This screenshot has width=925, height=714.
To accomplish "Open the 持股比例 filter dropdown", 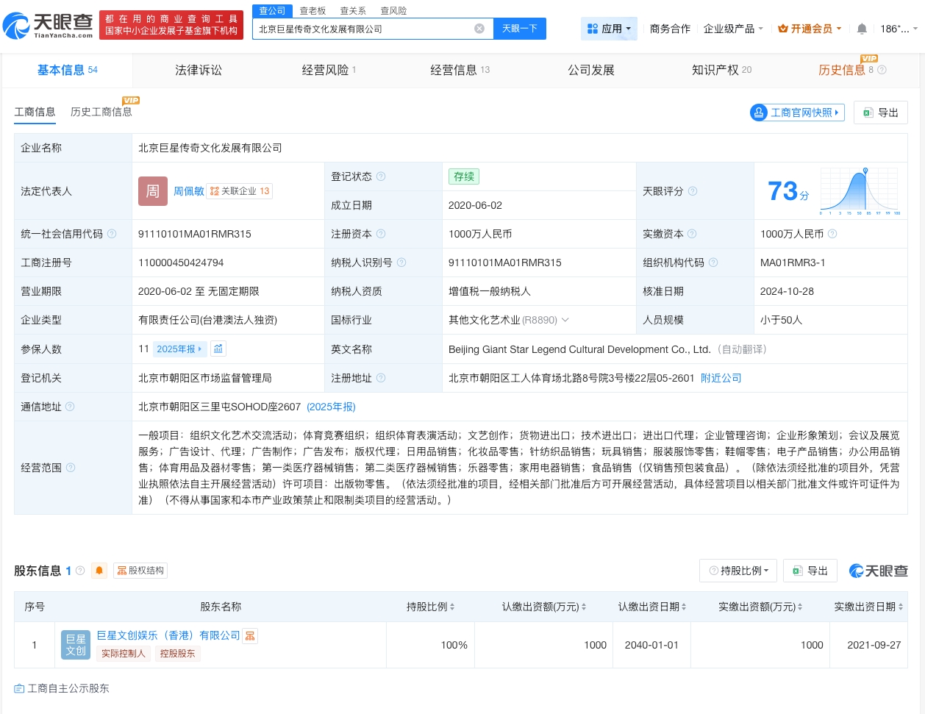I will [x=739, y=571].
